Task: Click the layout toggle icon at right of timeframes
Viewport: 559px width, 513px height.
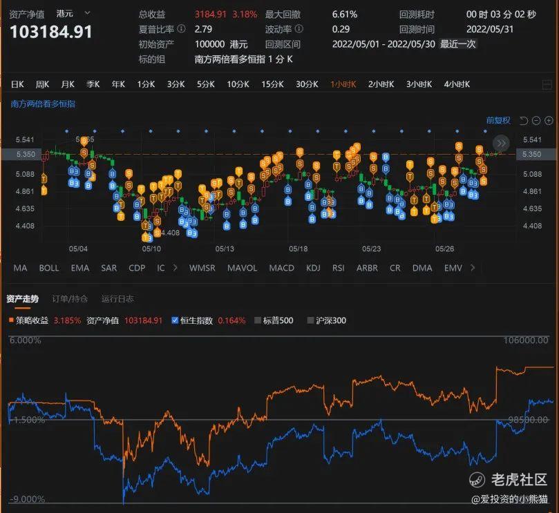Action: pyautogui.click(x=547, y=84)
